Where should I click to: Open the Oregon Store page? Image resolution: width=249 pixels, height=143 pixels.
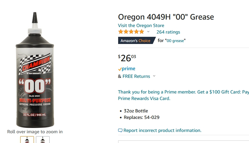[x=141, y=25]
